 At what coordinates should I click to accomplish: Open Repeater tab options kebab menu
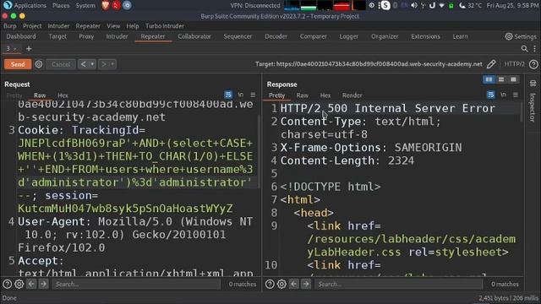[535, 49]
